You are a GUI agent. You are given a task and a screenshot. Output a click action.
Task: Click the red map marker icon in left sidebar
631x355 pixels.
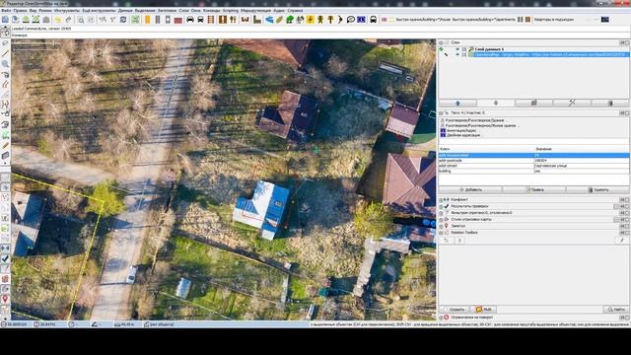coord(5,299)
